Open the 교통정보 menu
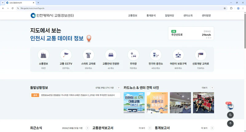 pyautogui.click(x=133, y=15)
